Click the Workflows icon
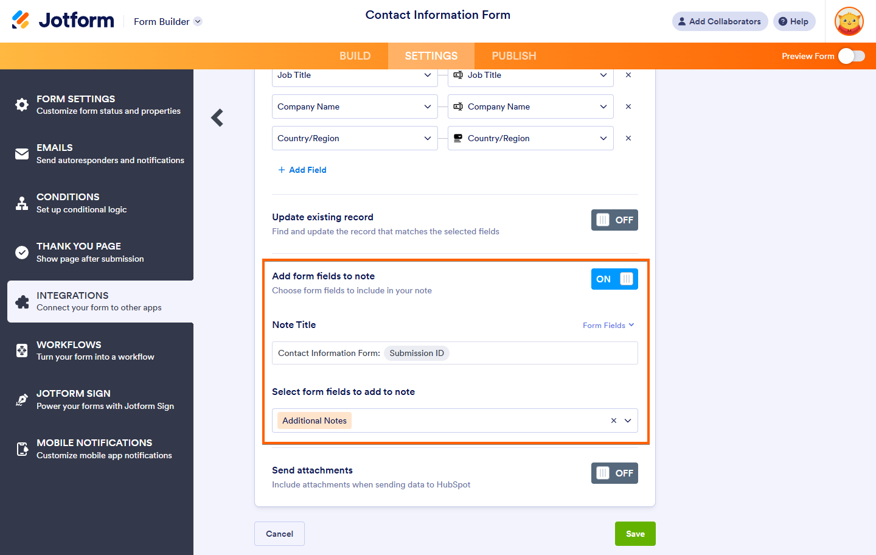This screenshot has width=876, height=555. [22, 351]
